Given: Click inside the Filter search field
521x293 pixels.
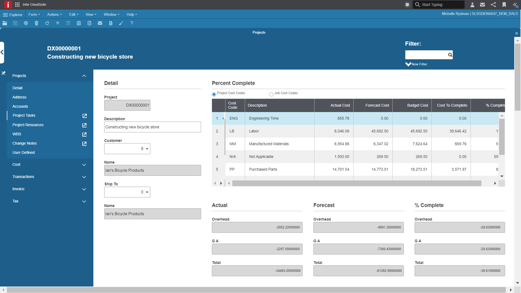Looking at the screenshot, I should [425, 55].
